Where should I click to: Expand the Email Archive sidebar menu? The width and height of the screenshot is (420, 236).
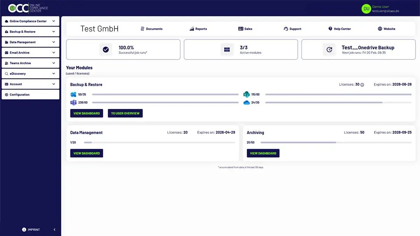click(x=30, y=53)
